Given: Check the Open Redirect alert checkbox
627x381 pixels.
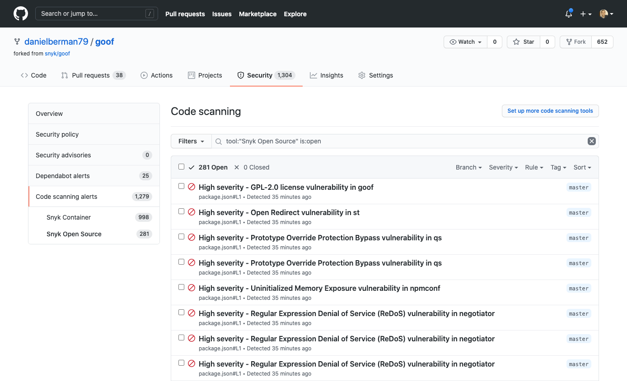Looking at the screenshot, I should [x=181, y=211].
